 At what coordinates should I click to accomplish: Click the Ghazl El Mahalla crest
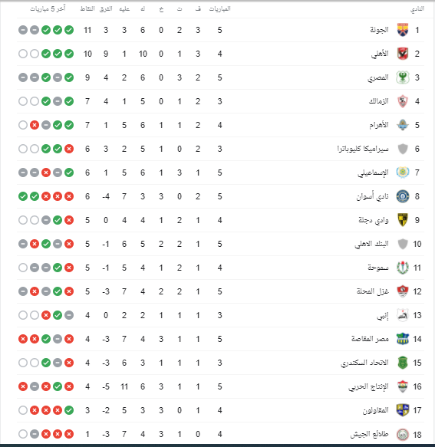point(403,291)
